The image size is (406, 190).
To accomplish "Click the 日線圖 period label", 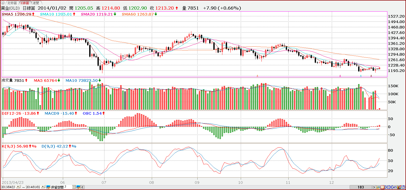I will (x=29, y=8).
